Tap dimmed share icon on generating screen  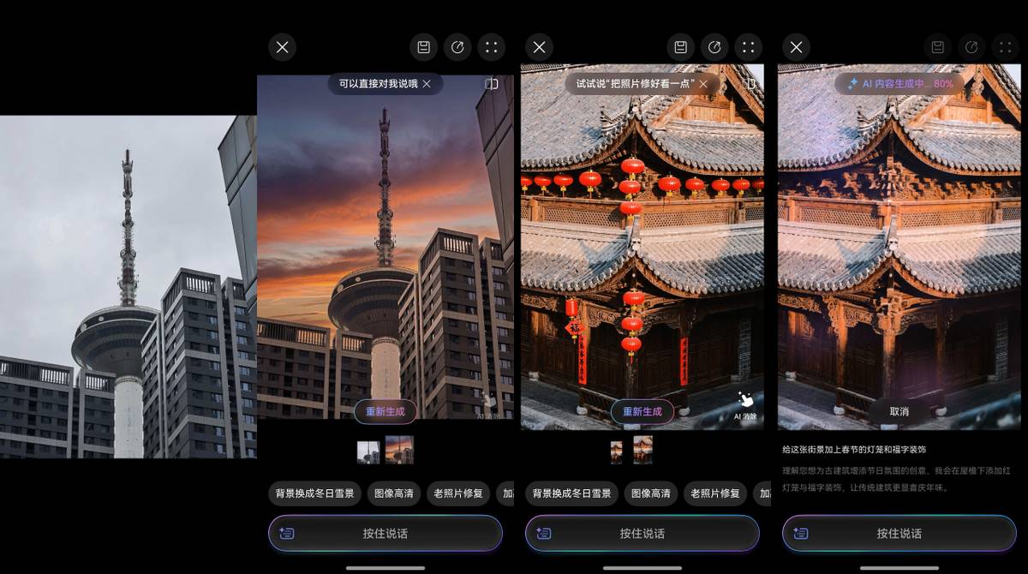[971, 47]
